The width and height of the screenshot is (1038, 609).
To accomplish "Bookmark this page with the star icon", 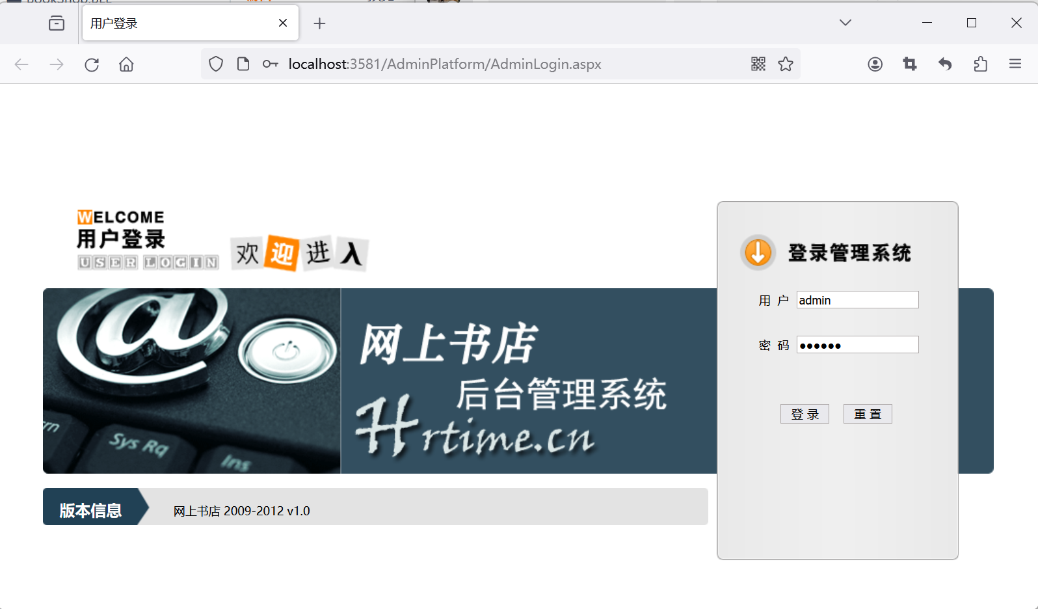I will tap(786, 64).
